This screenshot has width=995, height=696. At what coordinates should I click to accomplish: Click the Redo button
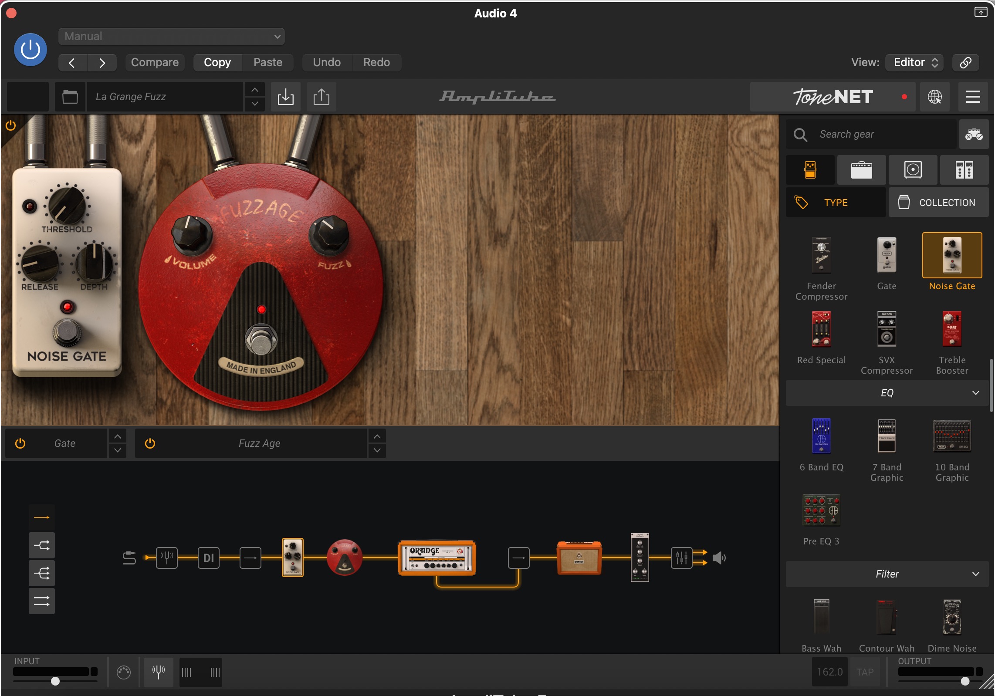(x=376, y=63)
